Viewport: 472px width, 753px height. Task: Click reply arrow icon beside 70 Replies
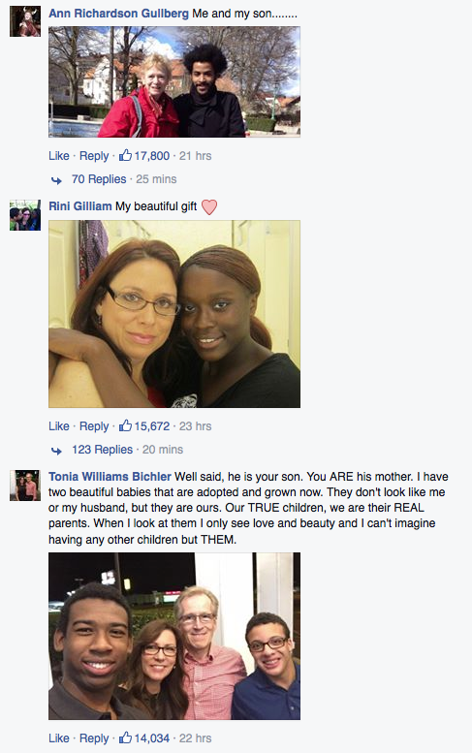(x=56, y=180)
